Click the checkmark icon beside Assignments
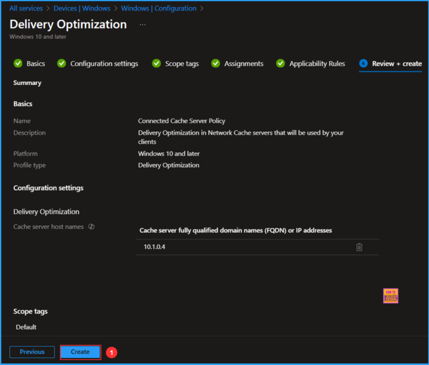The width and height of the screenshot is (429, 365). point(216,63)
